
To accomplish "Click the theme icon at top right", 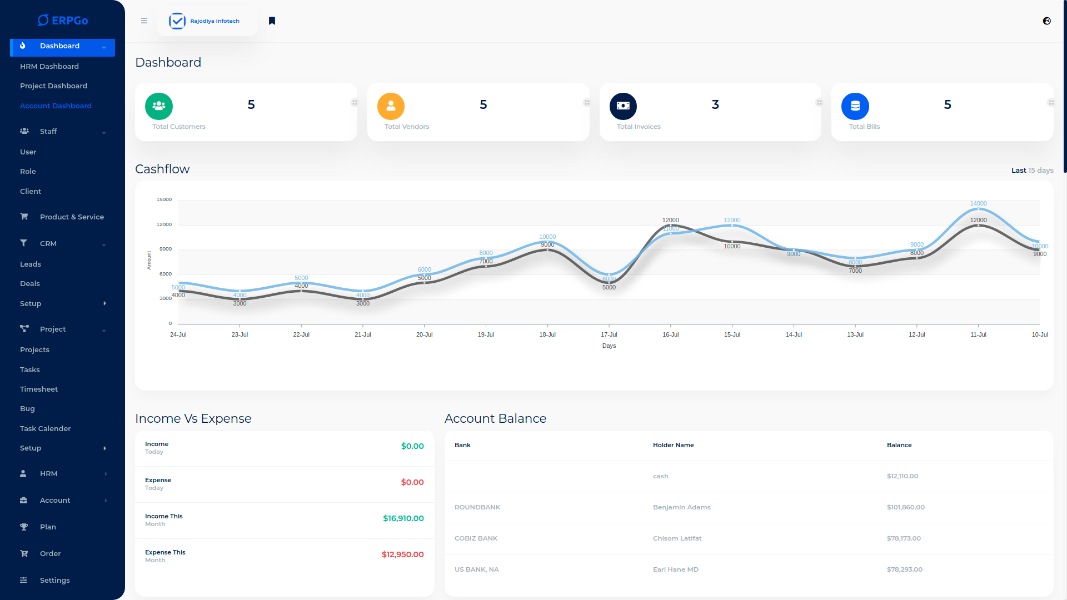I will tap(1046, 21).
